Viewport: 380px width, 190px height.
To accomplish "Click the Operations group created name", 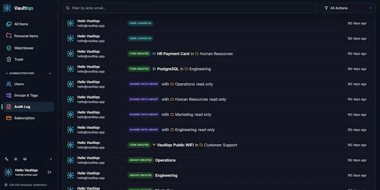I will pyautogui.click(x=165, y=160).
